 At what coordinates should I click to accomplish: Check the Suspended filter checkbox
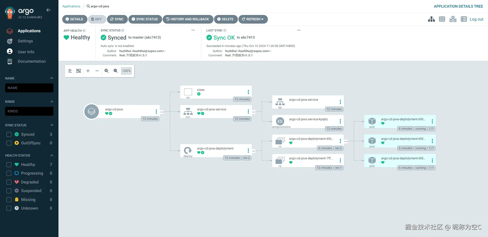click(x=9, y=191)
